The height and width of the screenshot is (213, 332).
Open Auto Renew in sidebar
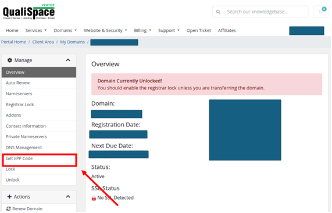[x=39, y=83]
